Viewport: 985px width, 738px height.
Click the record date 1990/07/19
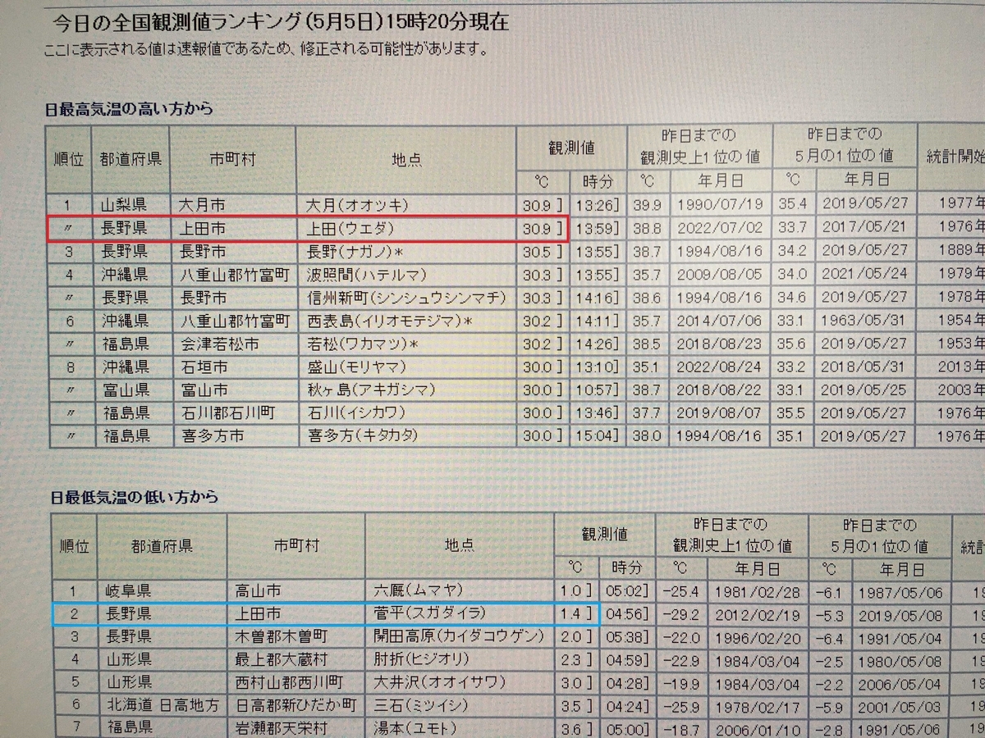coord(721,204)
